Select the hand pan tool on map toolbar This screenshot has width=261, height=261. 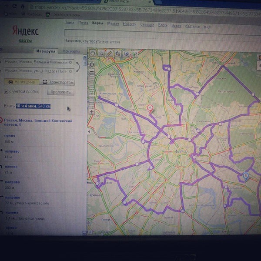coord(93,53)
